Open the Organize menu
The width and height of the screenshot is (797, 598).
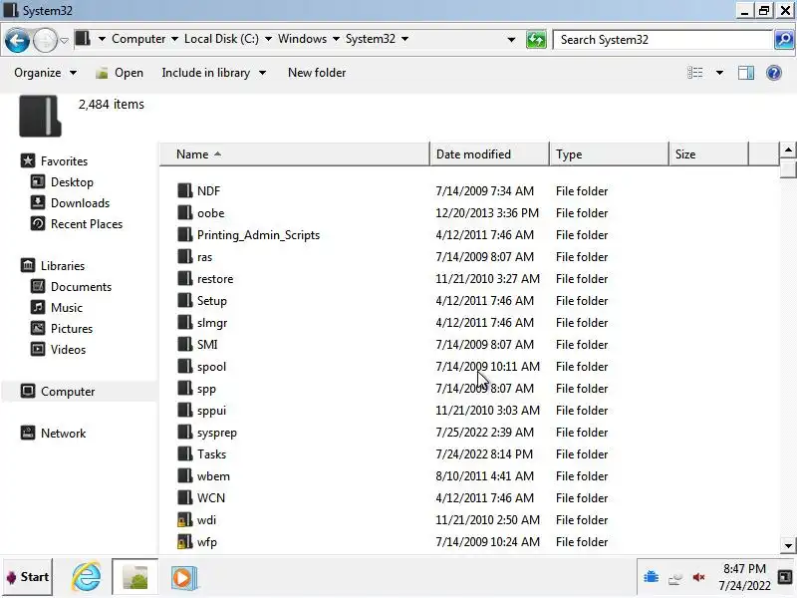[x=45, y=73]
